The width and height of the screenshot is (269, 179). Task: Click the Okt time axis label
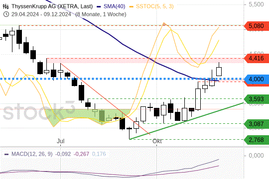[157, 141]
